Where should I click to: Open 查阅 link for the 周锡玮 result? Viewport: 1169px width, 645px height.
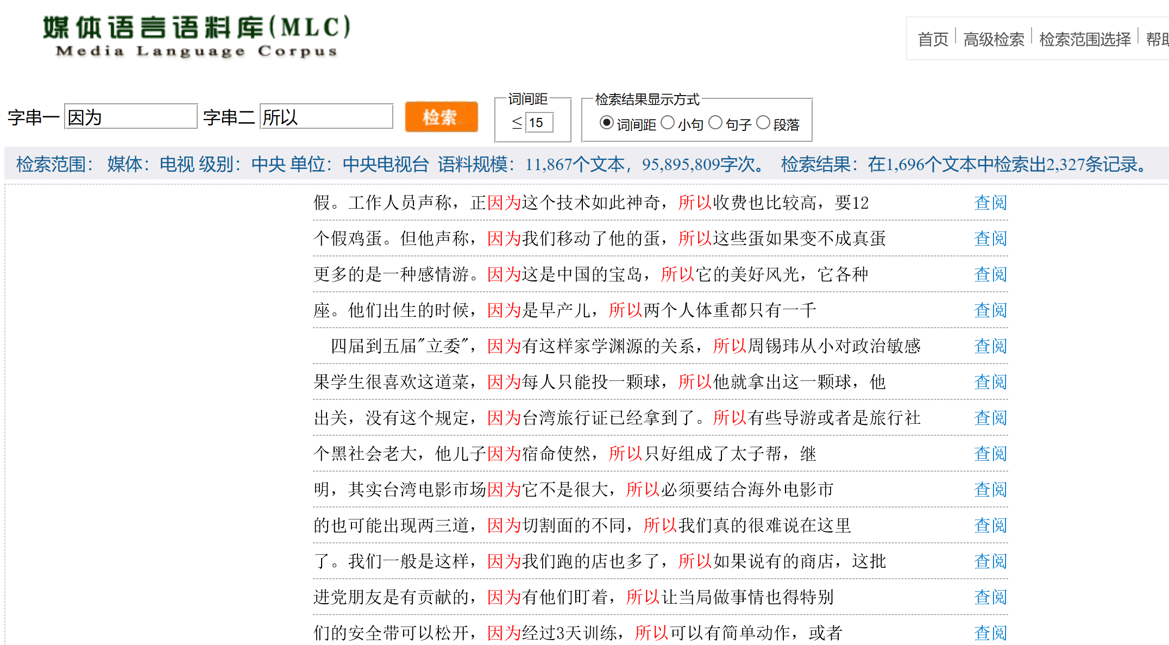tap(990, 346)
